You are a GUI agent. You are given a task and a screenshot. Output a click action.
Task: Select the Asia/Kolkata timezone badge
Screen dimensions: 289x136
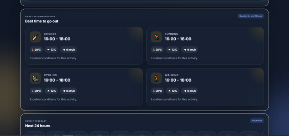[x=257, y=121]
